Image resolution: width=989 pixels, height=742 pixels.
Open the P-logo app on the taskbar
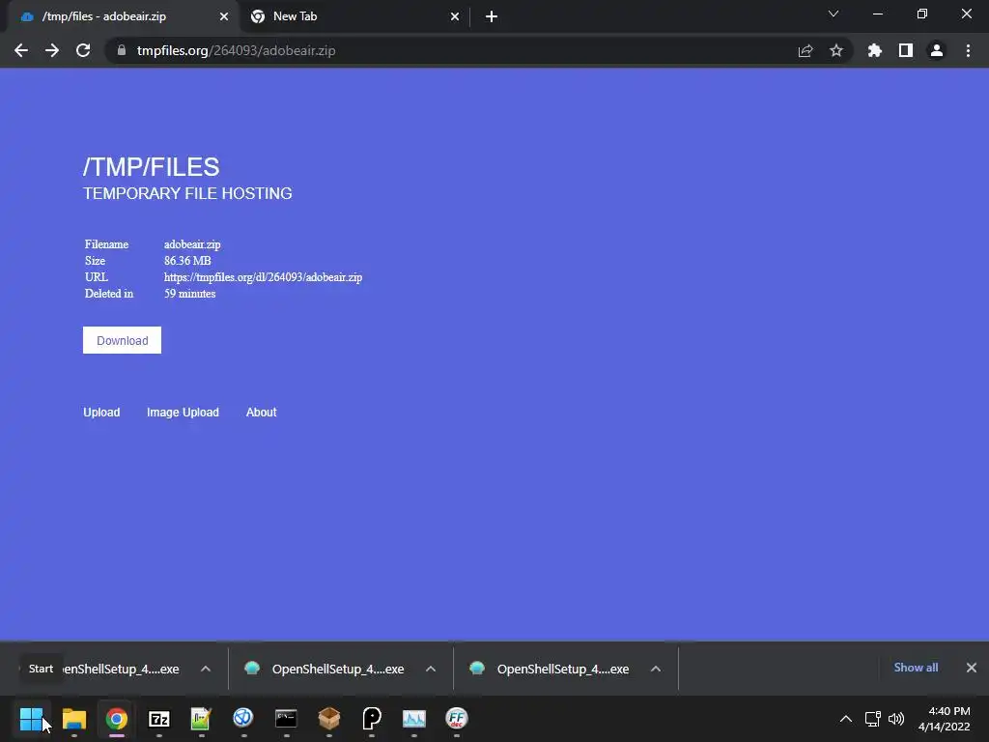(x=372, y=718)
